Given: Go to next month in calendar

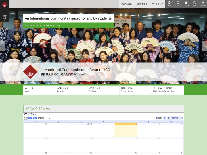Looking at the screenshot, I should [x=35, y=118].
